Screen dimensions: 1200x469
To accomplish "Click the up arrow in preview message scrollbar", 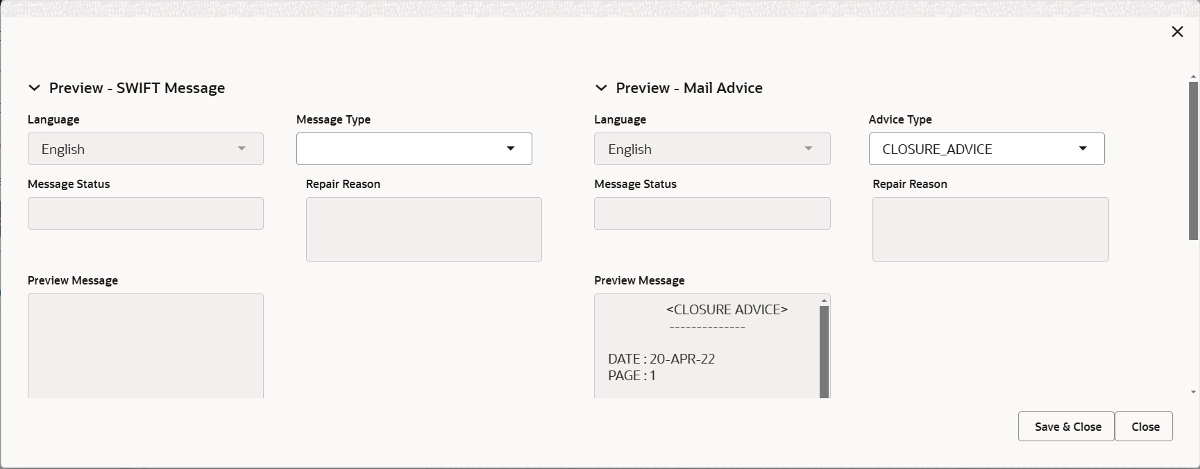I will click(825, 300).
